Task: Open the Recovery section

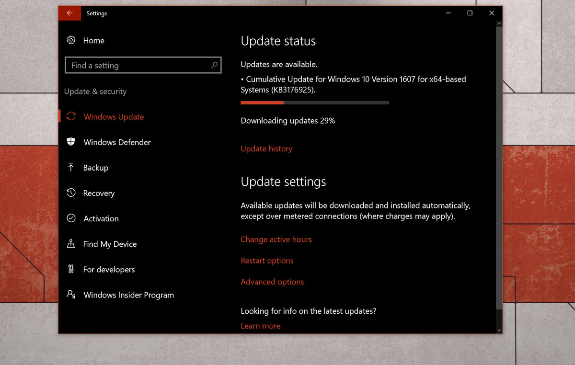Action: coord(99,193)
